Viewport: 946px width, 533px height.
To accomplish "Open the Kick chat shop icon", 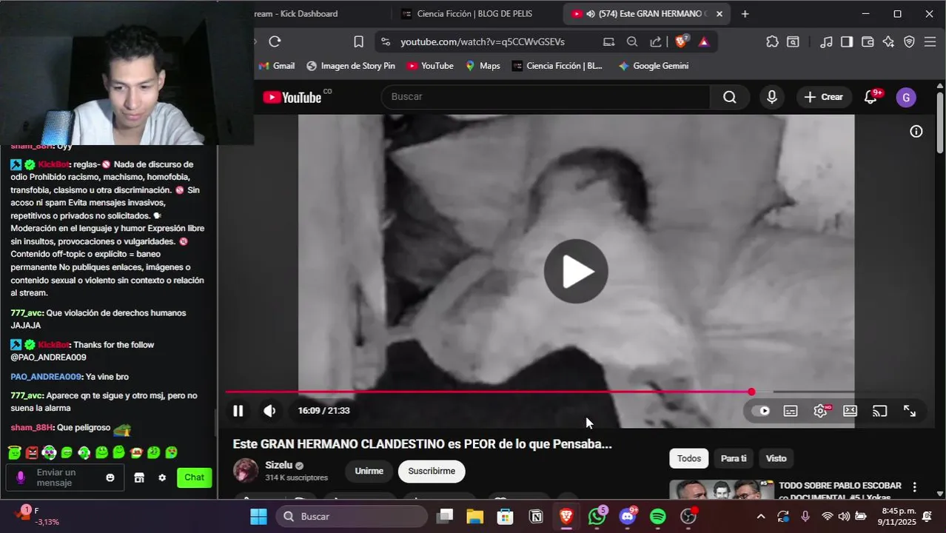I will (x=139, y=478).
